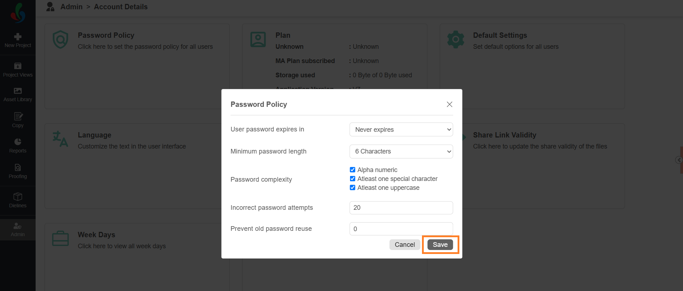Image resolution: width=683 pixels, height=291 pixels.
Task: Open the Dielines section
Action: click(x=18, y=201)
